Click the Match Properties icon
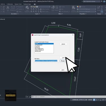The width and height of the screenshot is (106, 106). (73, 9)
